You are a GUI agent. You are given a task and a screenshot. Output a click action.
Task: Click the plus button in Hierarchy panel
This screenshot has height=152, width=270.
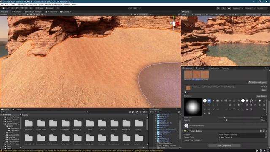click(150, 112)
